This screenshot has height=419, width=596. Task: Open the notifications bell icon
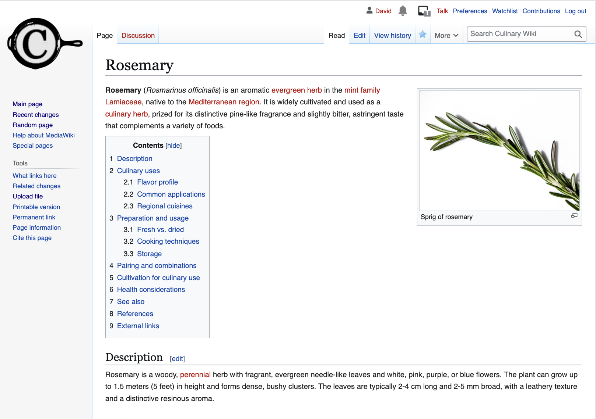(x=403, y=11)
